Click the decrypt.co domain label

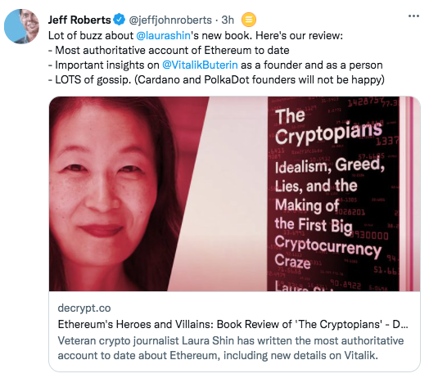coord(84,308)
